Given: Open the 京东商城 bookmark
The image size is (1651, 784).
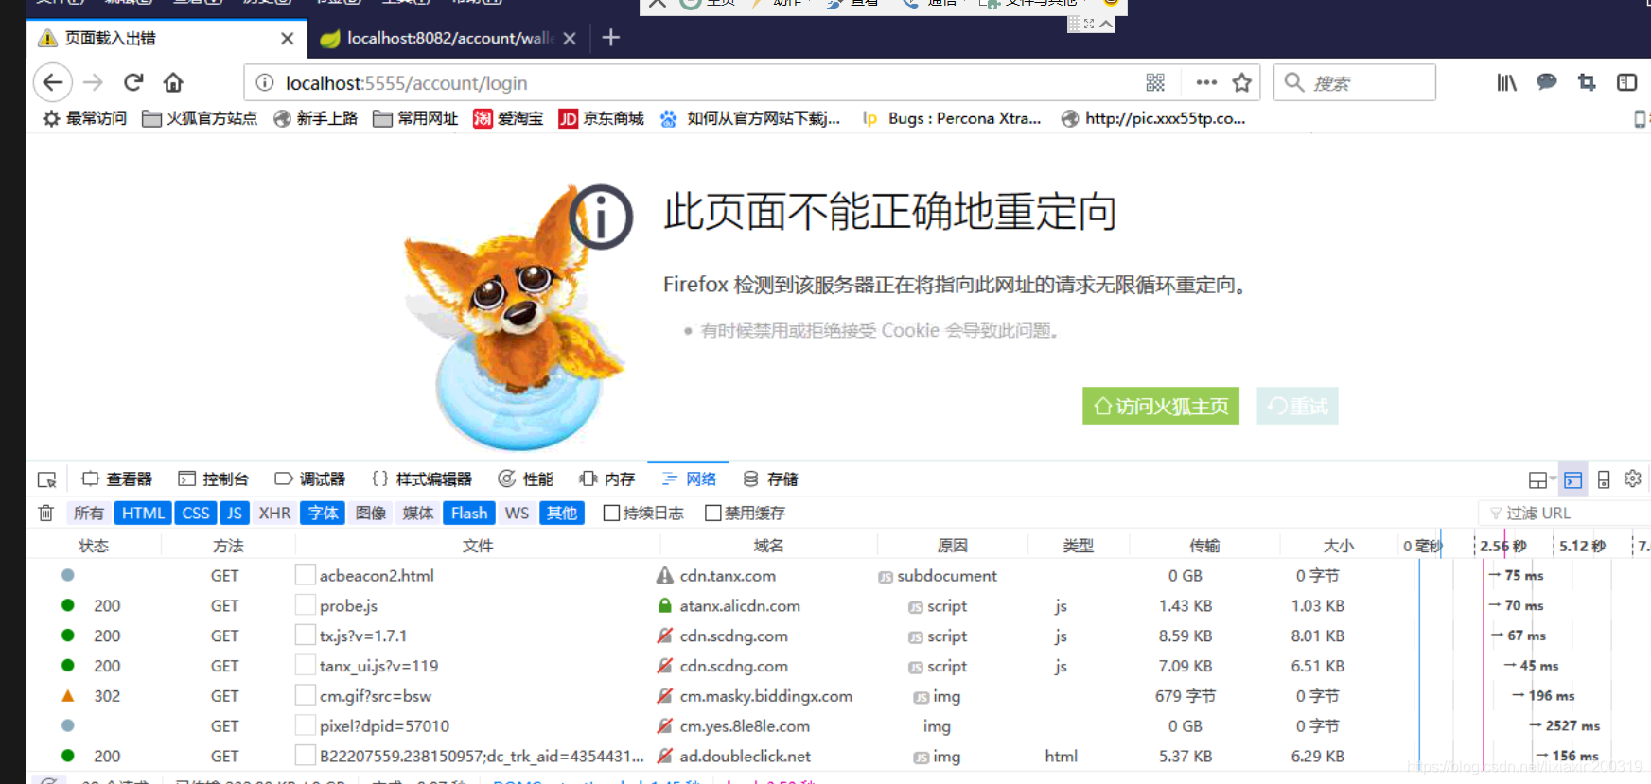Looking at the screenshot, I should (601, 118).
